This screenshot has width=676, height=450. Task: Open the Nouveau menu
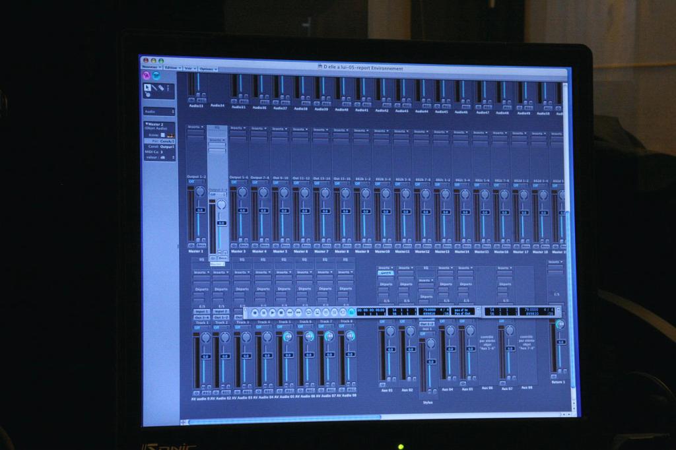click(x=151, y=67)
